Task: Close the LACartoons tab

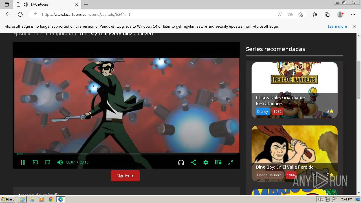Action: [x=76, y=5]
